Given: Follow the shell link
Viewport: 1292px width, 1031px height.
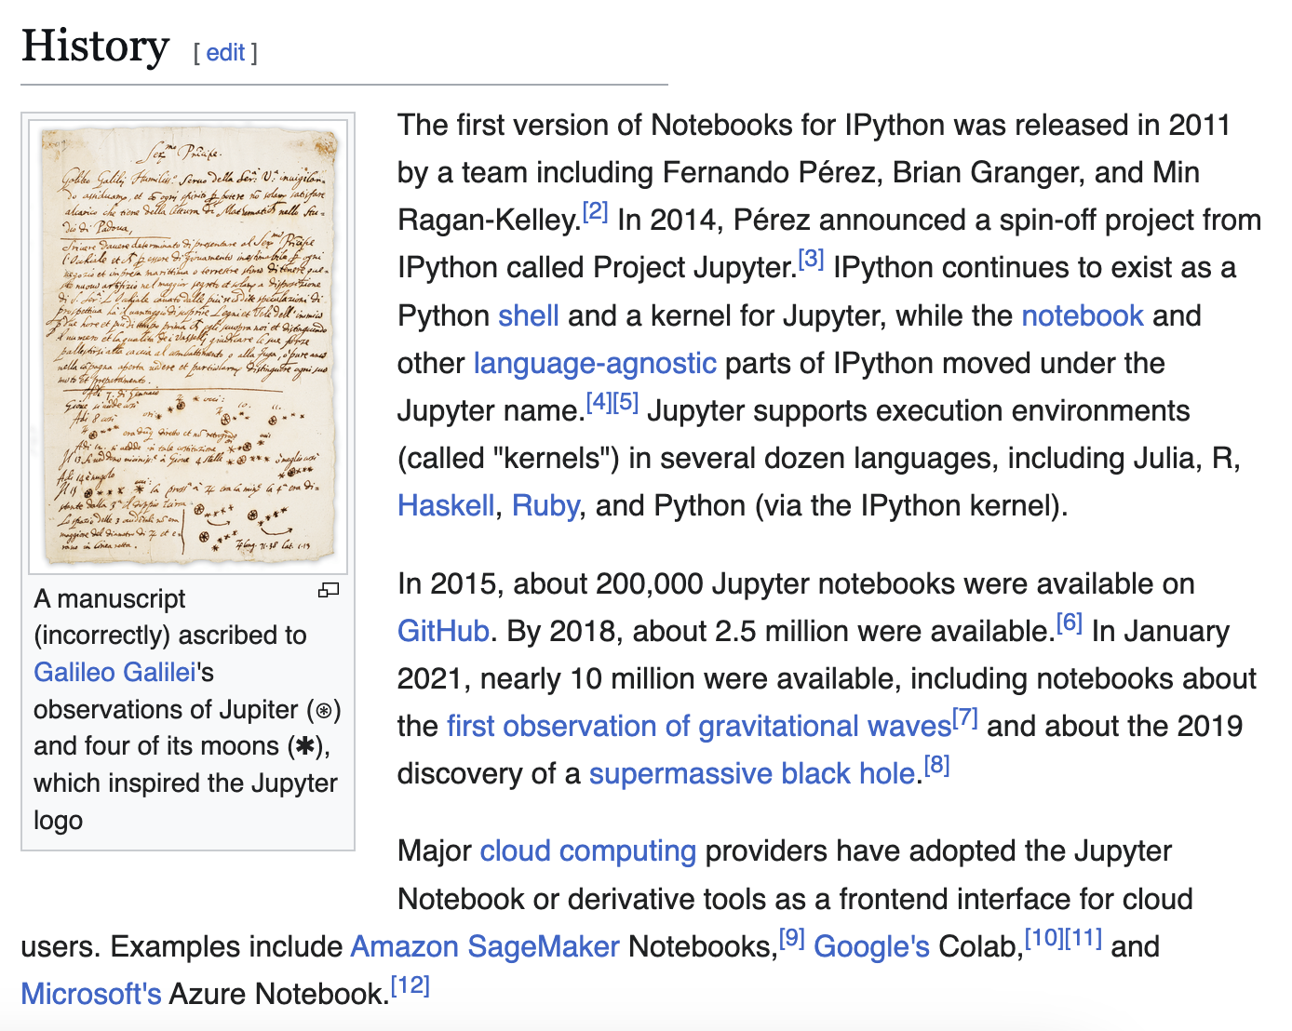Looking at the screenshot, I should [x=528, y=315].
